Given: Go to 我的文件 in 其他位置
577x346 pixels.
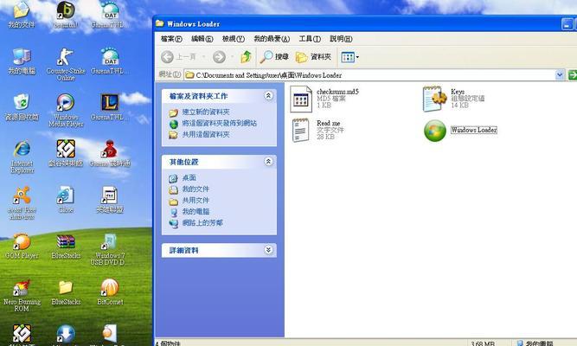Looking at the screenshot, I should [196, 189].
